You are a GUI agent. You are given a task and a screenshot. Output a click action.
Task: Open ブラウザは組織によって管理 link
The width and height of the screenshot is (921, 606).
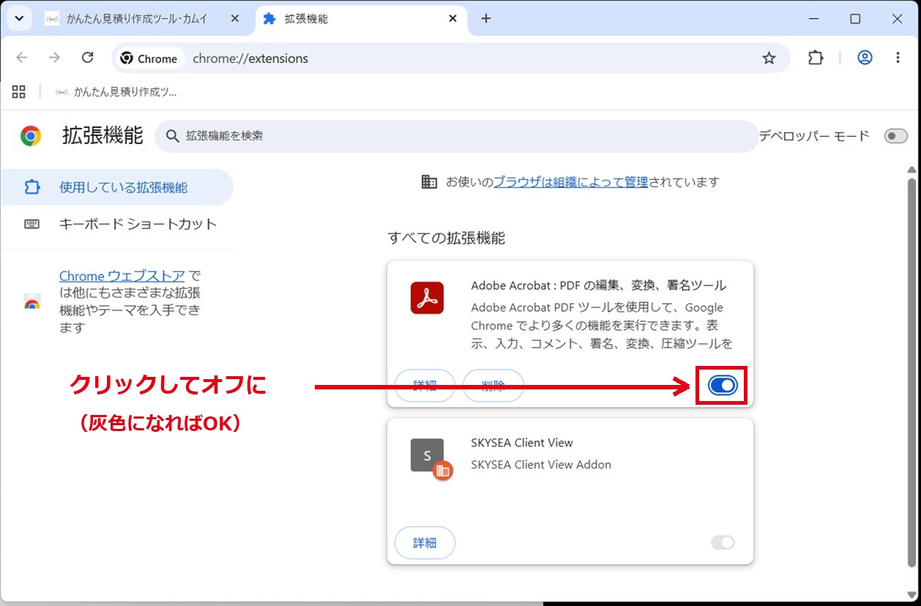[570, 182]
